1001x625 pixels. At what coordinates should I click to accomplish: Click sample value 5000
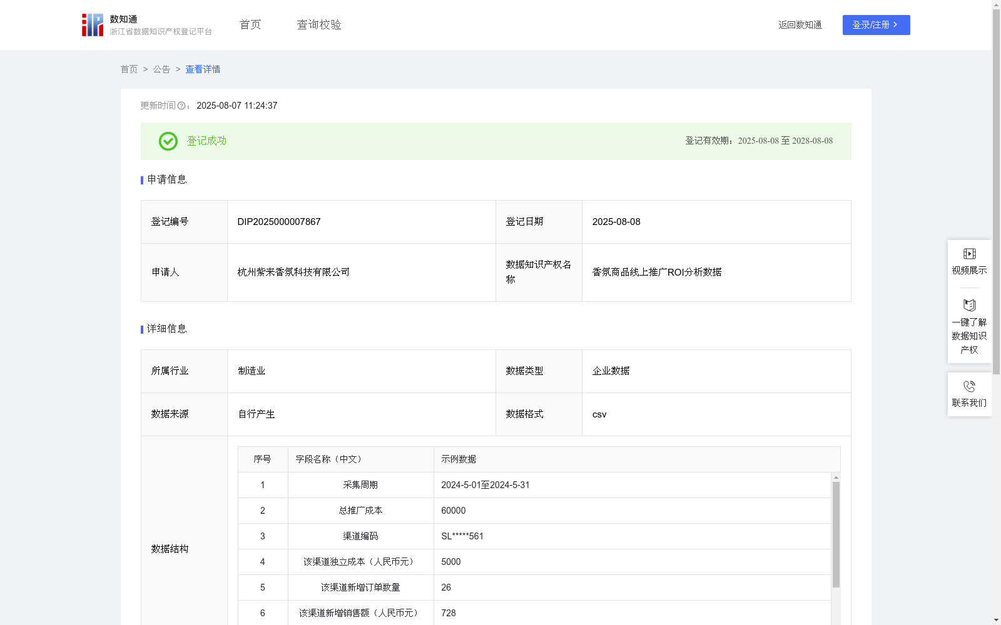coord(451,562)
